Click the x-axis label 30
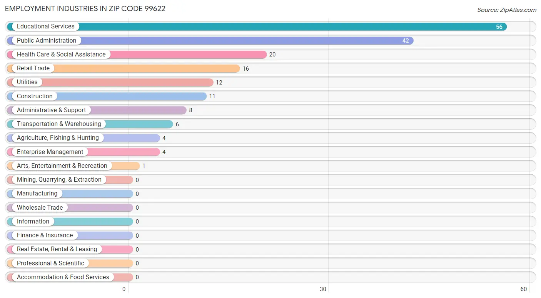The height and width of the screenshot is (298, 541). coord(323,289)
